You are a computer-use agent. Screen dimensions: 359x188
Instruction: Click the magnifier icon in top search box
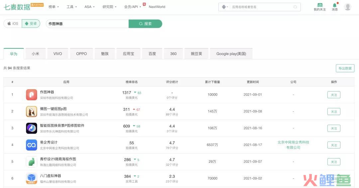click(x=296, y=7)
